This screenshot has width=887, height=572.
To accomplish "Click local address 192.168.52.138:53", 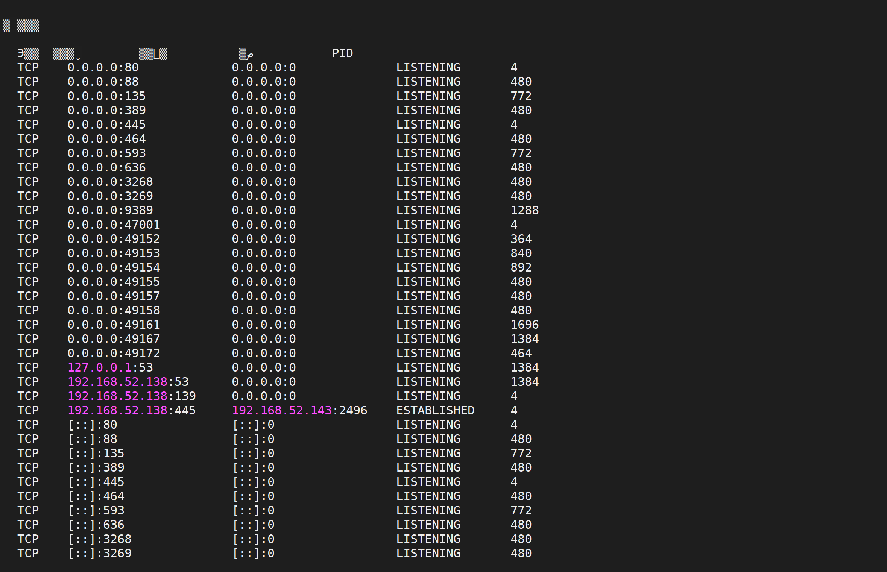I will pos(128,382).
